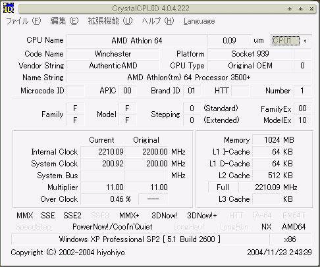Click the SSE2 feature label
Screen dimensions: 320x267
pyautogui.click(x=72, y=216)
